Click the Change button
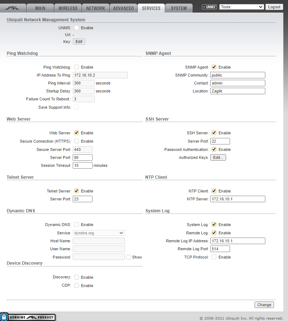The width and height of the screenshot is (288, 321). 264,305
